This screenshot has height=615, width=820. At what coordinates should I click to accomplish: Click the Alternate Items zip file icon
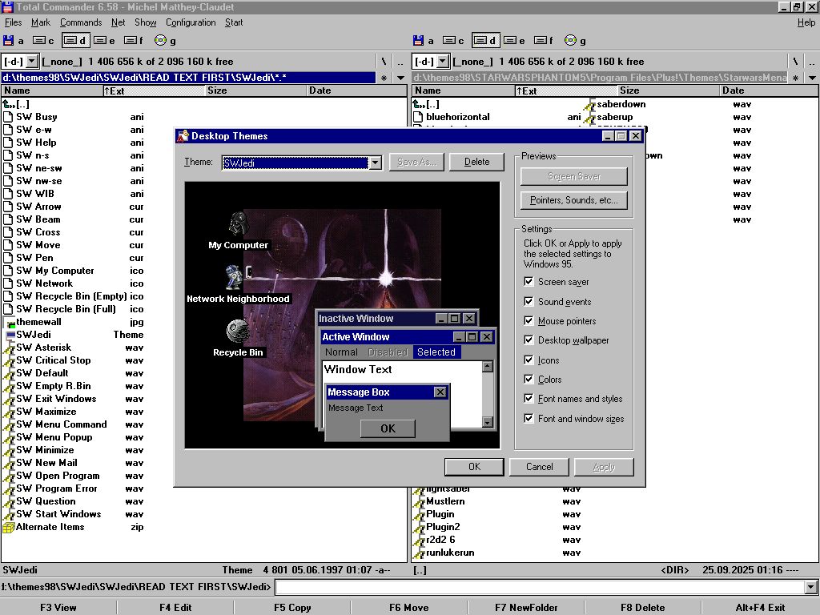[8, 527]
